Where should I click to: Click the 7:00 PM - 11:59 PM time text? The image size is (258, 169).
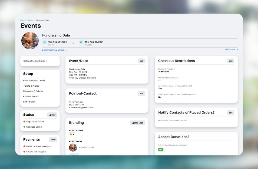pyautogui.click(x=78, y=75)
